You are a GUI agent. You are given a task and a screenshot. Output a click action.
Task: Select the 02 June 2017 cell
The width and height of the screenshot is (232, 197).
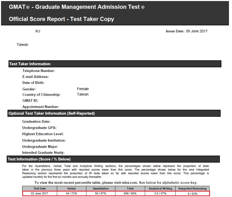click(x=40, y=193)
